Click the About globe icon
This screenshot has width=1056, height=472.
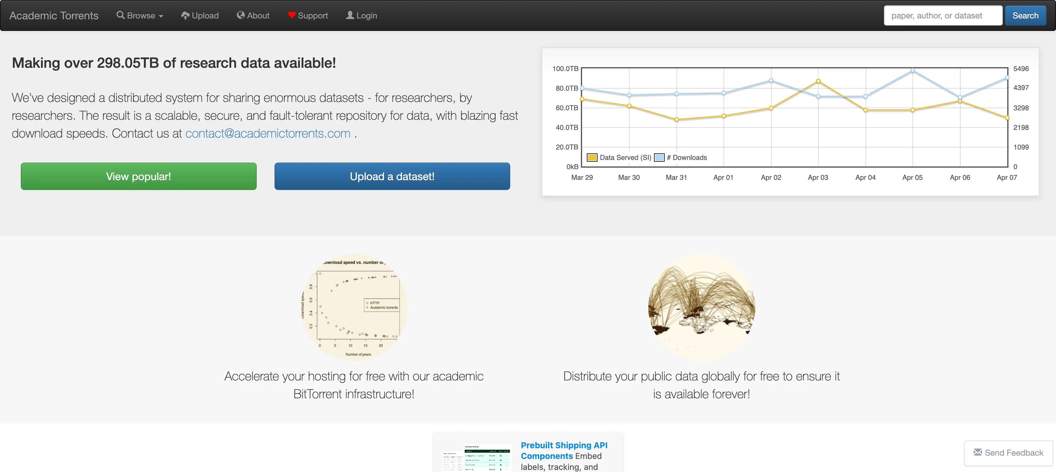241,15
